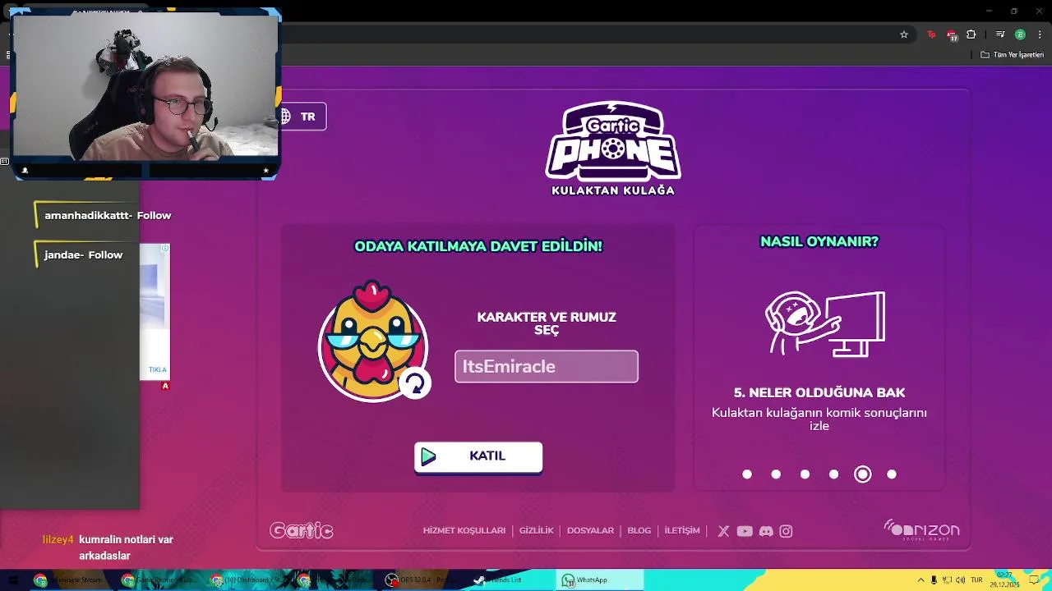Open the Tüm Yer İşaretleri bookmarks folder
The image size is (1052, 591).
[x=1012, y=55]
